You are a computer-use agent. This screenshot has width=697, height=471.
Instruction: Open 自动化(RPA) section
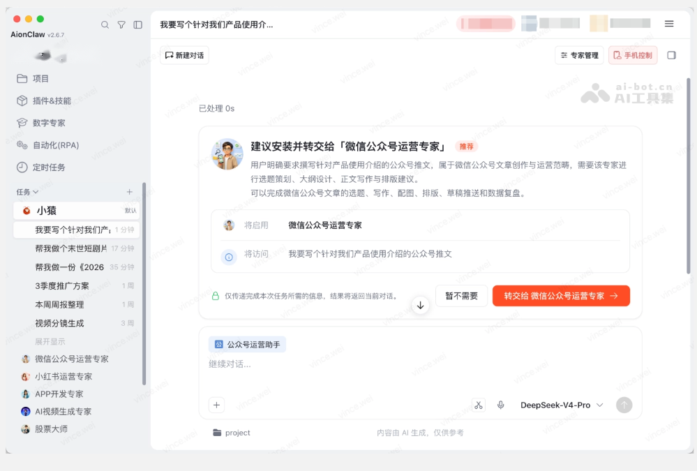click(x=47, y=145)
